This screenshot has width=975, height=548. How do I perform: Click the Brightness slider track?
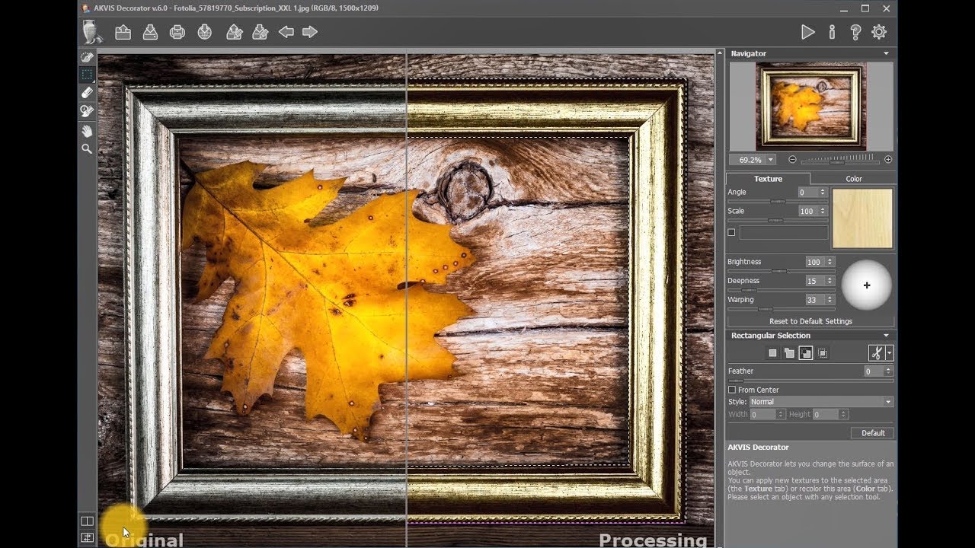click(781, 271)
